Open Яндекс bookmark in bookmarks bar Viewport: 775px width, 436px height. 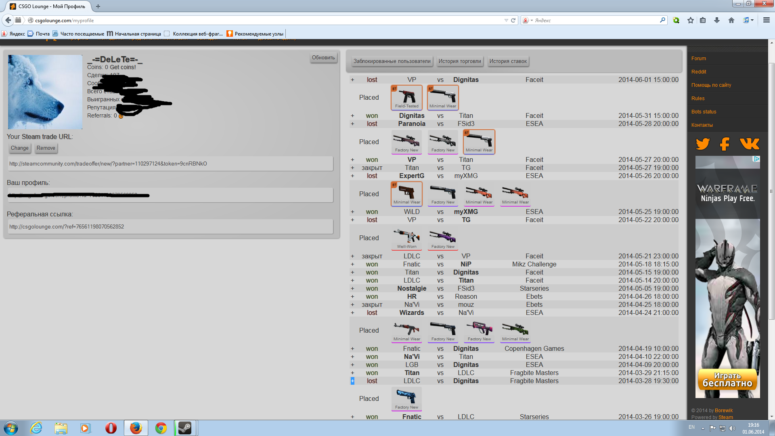click(13, 34)
